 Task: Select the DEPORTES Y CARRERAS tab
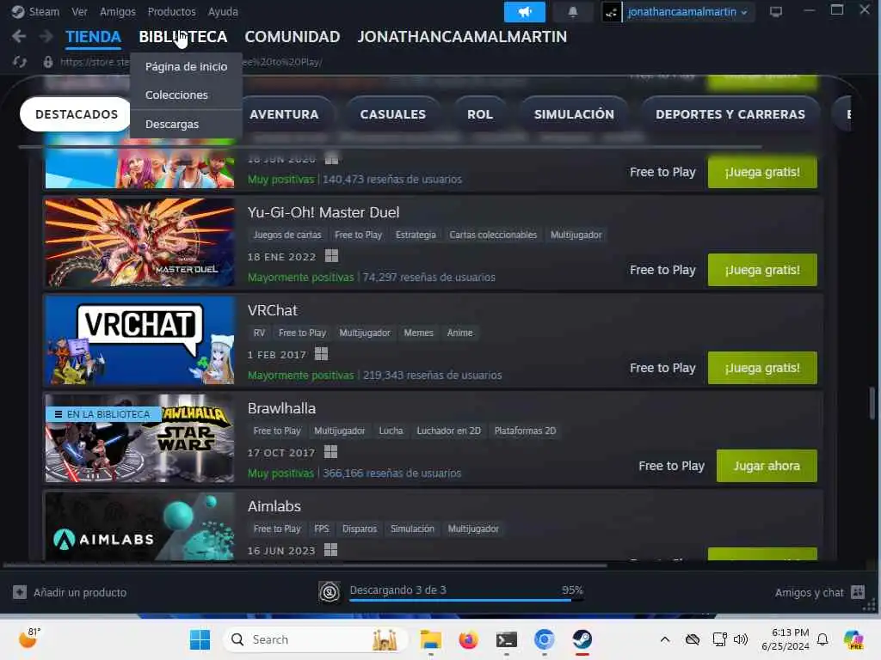pyautogui.click(x=730, y=114)
